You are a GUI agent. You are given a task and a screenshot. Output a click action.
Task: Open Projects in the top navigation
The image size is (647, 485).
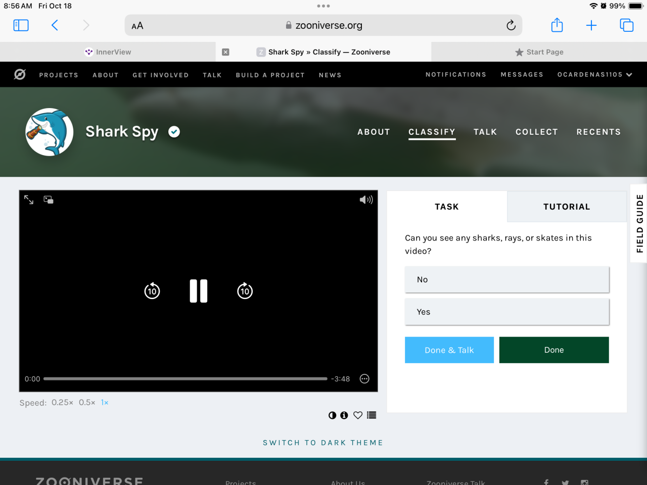59,75
